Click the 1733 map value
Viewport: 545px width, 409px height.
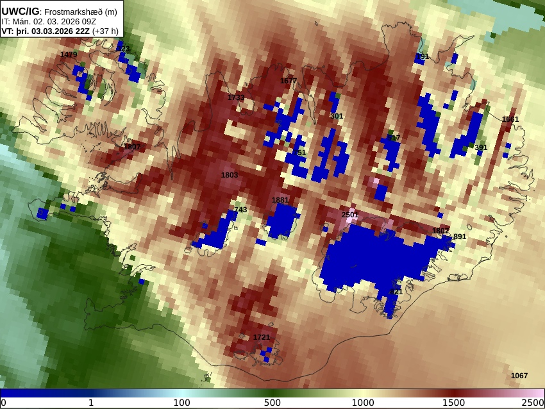tap(236, 97)
